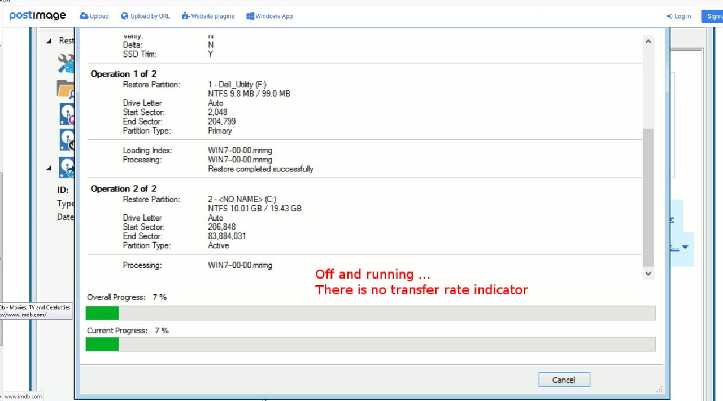Click the WIN7--00-00.mrimg beside Loading Index
The width and height of the screenshot is (723, 401).
pos(240,151)
